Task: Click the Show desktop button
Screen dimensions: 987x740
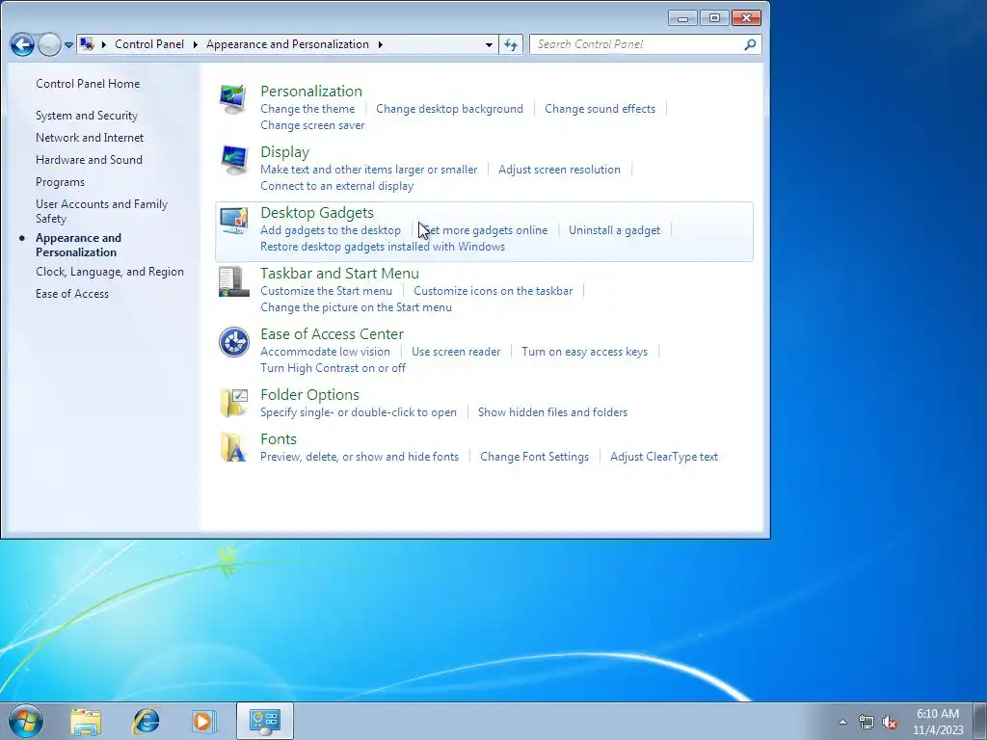Action: pyautogui.click(x=980, y=721)
